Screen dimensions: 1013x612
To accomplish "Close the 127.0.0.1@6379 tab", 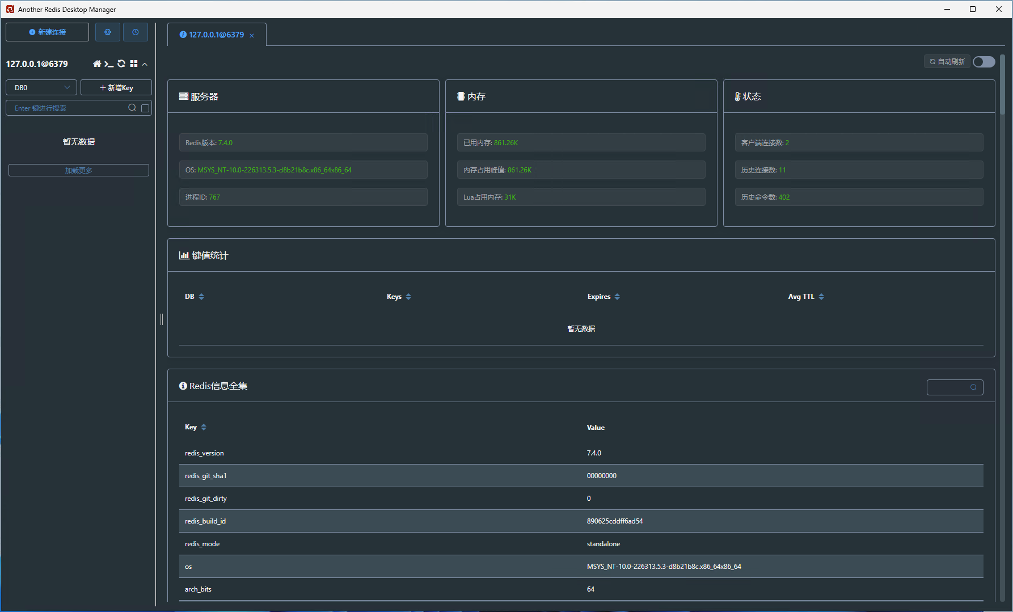I will [252, 36].
